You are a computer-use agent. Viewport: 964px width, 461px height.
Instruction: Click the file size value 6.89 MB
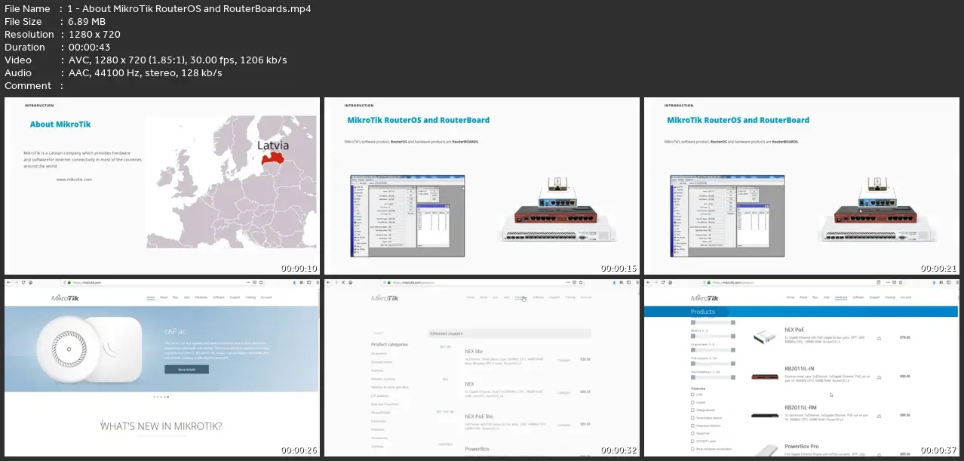tap(85, 22)
